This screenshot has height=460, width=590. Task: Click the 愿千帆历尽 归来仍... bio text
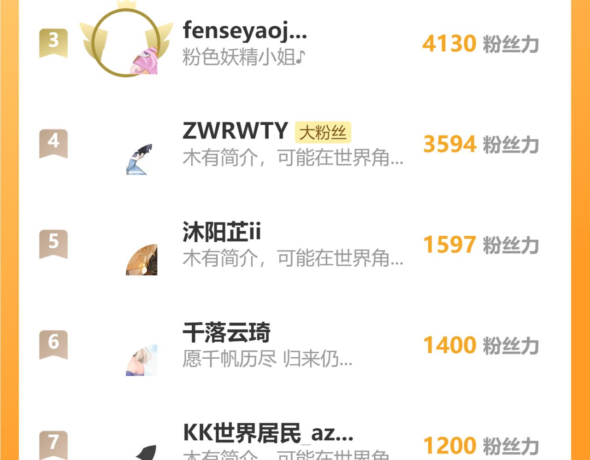pyautogui.click(x=267, y=359)
